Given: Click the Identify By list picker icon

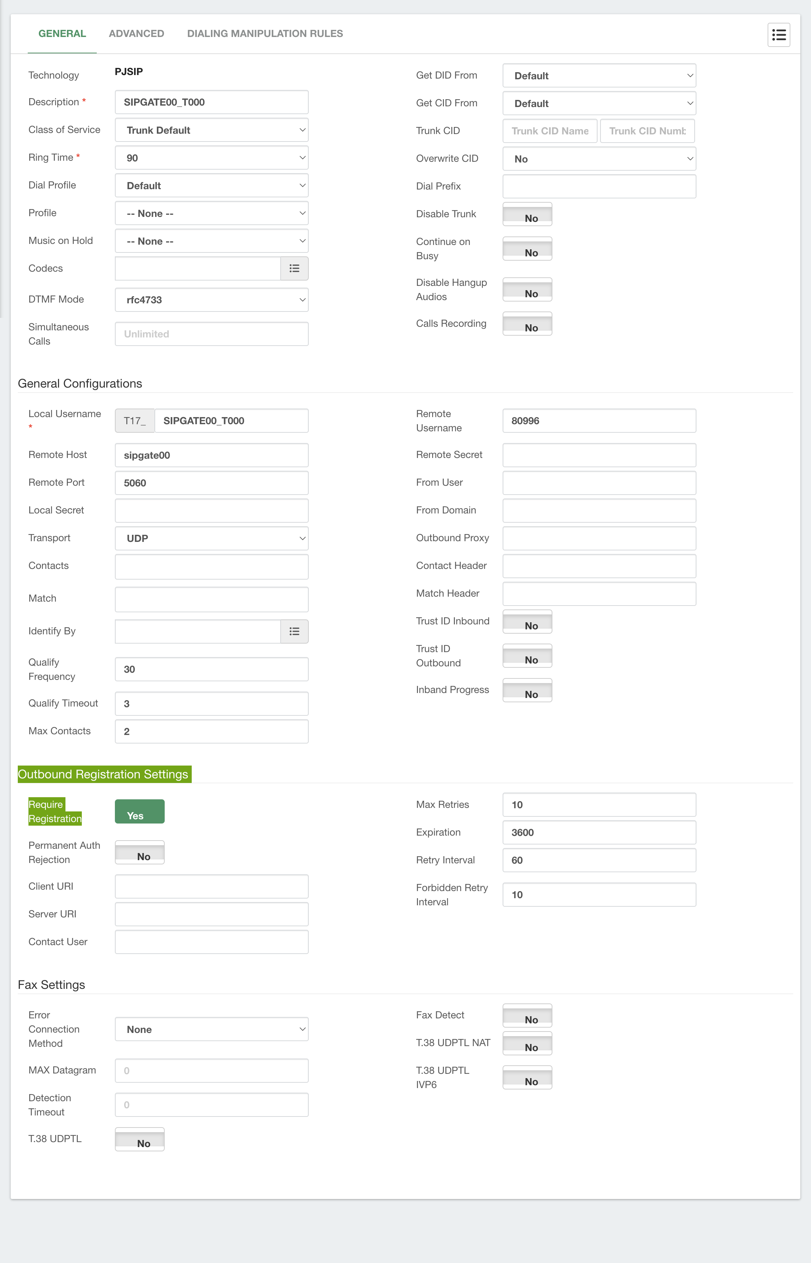Looking at the screenshot, I should coord(294,631).
